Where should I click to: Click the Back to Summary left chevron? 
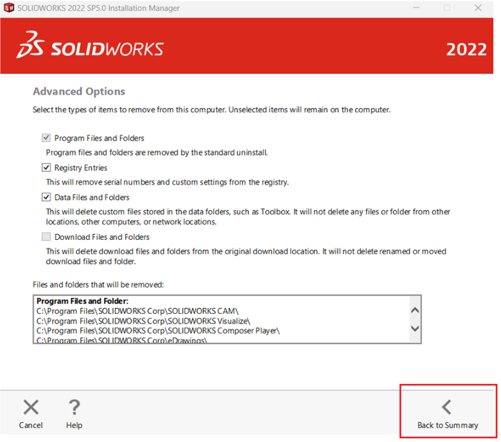pos(447,407)
